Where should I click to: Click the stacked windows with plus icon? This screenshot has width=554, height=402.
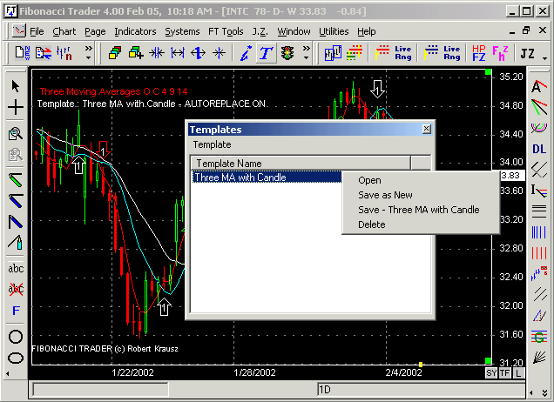click(x=136, y=53)
